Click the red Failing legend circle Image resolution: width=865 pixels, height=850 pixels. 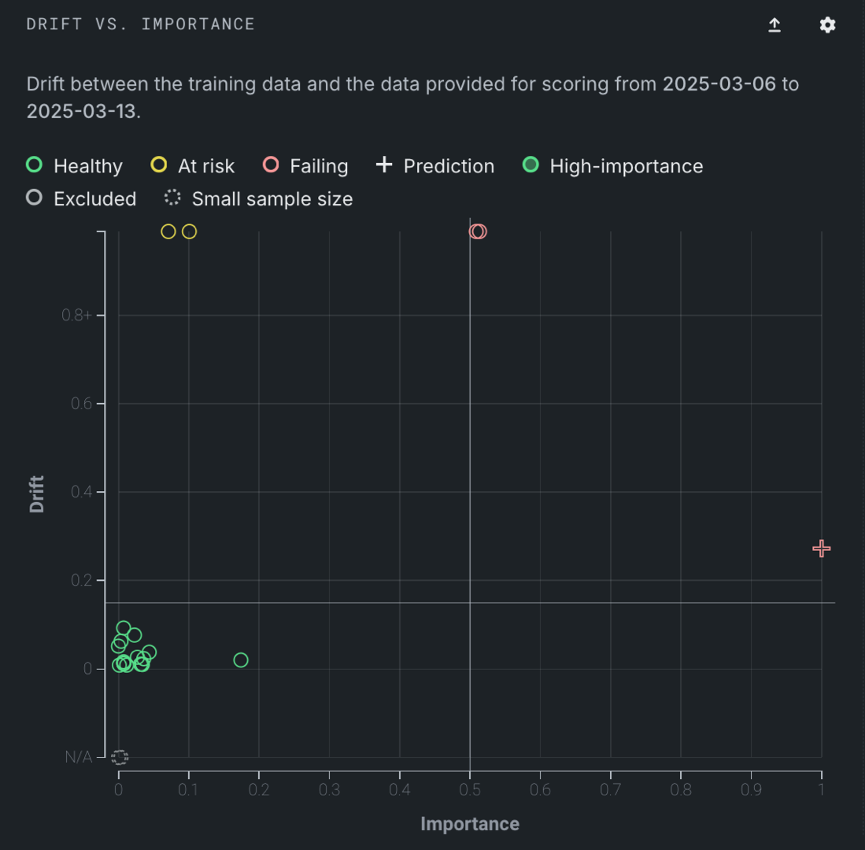coord(271,165)
